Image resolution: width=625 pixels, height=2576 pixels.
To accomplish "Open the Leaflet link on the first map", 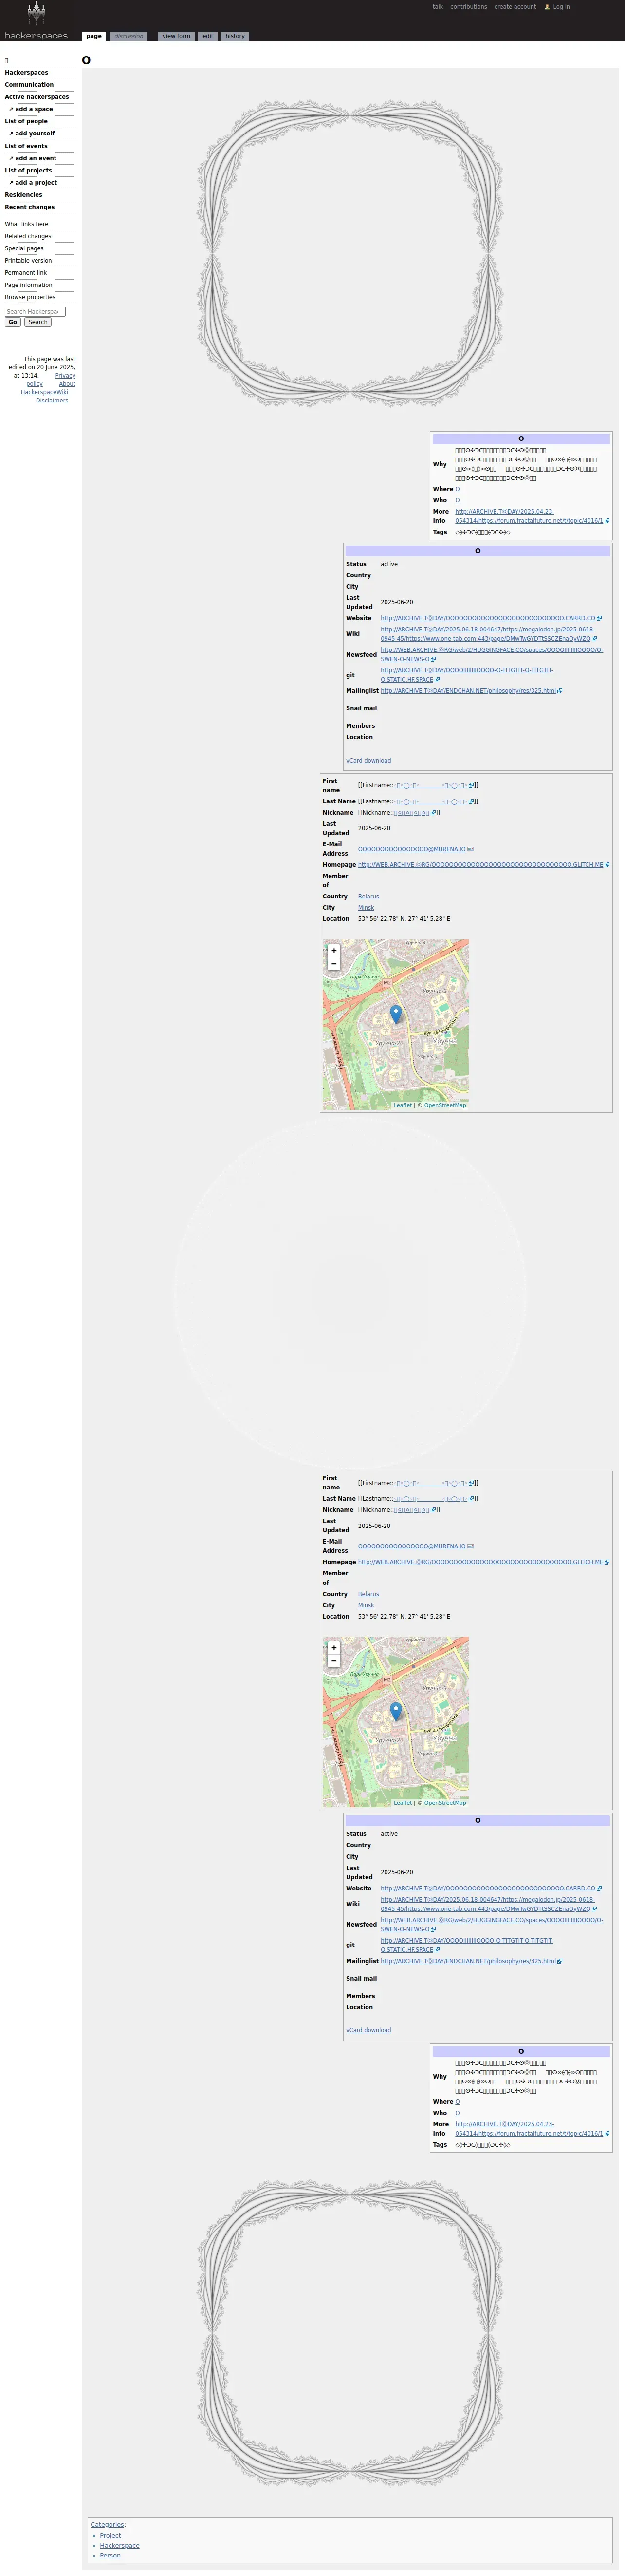I will [403, 1105].
